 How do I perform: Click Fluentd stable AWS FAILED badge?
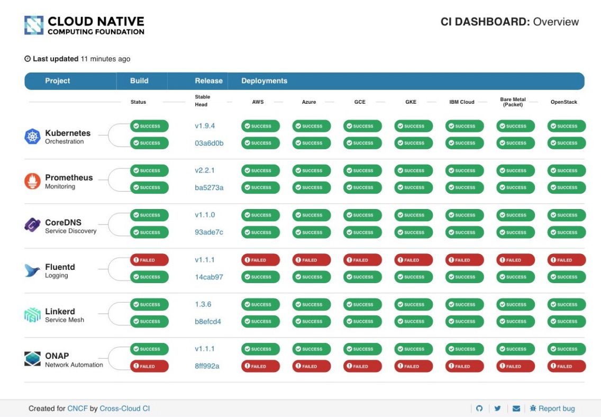pos(260,260)
